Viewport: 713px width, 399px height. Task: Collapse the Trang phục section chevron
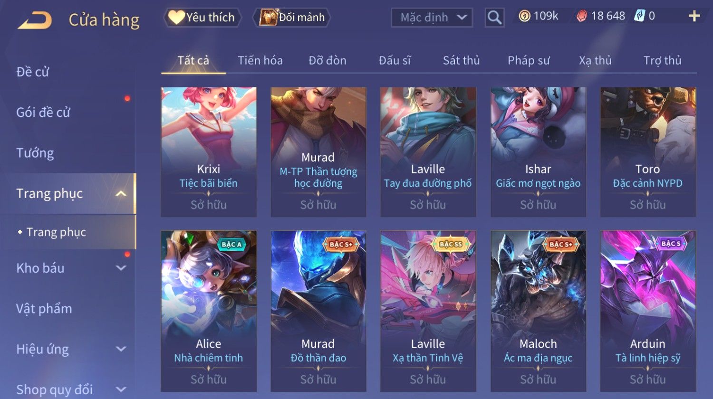(x=121, y=193)
